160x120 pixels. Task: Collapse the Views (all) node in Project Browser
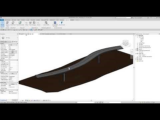pyautogui.click(x=136, y=35)
